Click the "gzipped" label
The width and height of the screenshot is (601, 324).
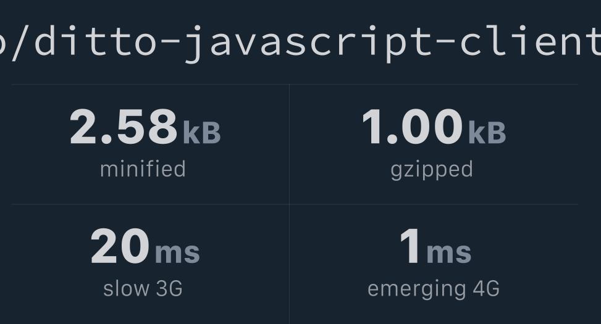pyautogui.click(x=432, y=170)
